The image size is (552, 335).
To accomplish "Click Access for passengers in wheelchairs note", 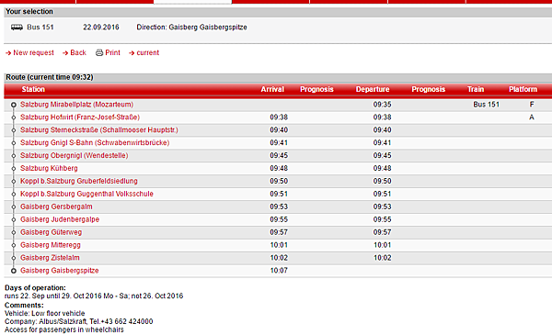I will (x=64, y=329).
